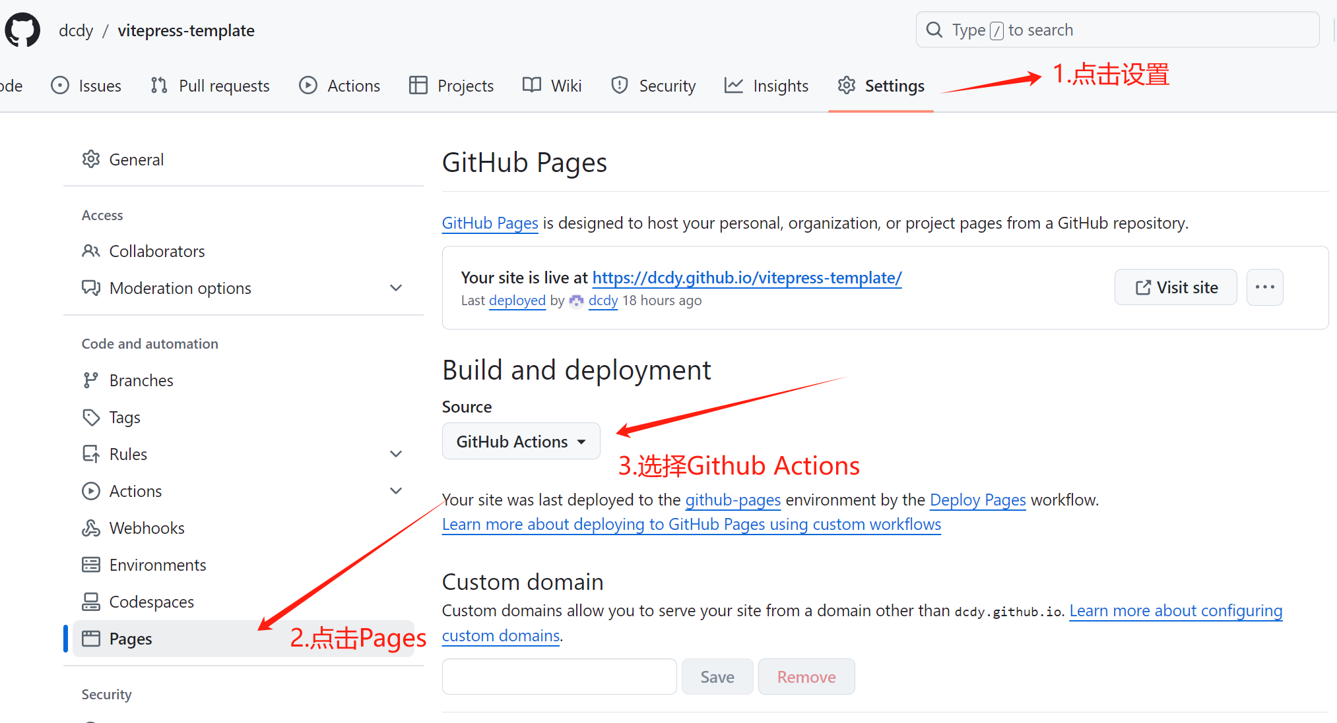Select the Settings tab

tap(881, 86)
